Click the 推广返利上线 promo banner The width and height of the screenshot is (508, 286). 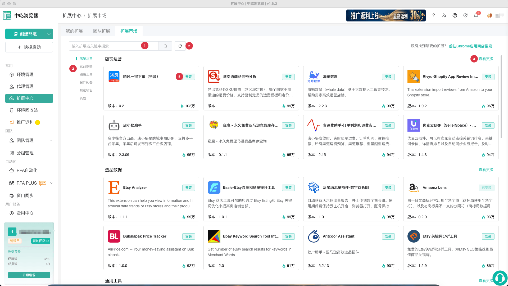[386, 16]
